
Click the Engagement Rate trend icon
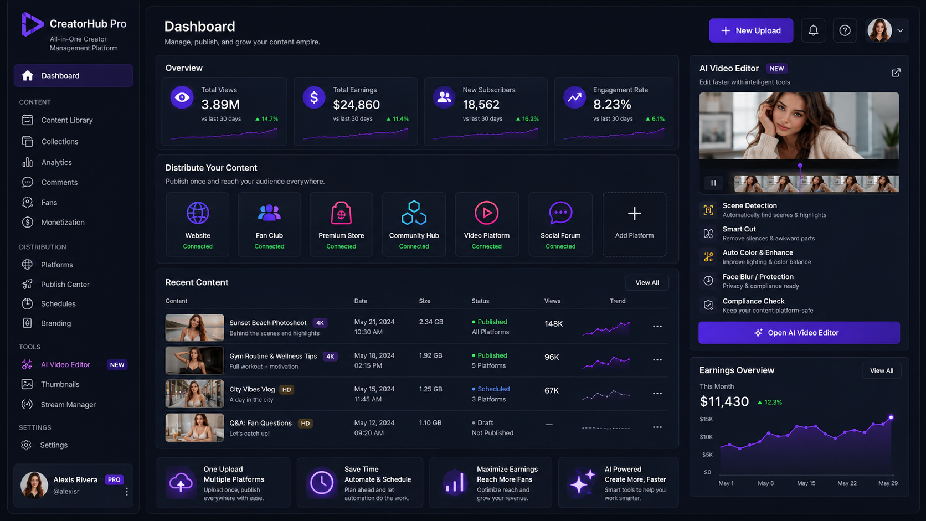574,97
